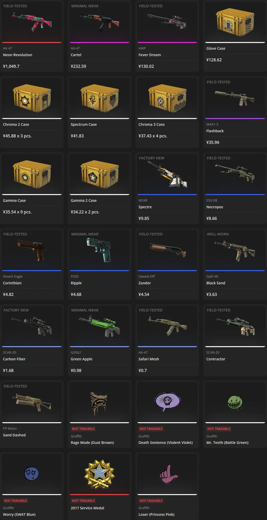Screen dimensions: 267x520
Task: Click the PP-Bizon Sand Dashed item
Action: [32, 414]
